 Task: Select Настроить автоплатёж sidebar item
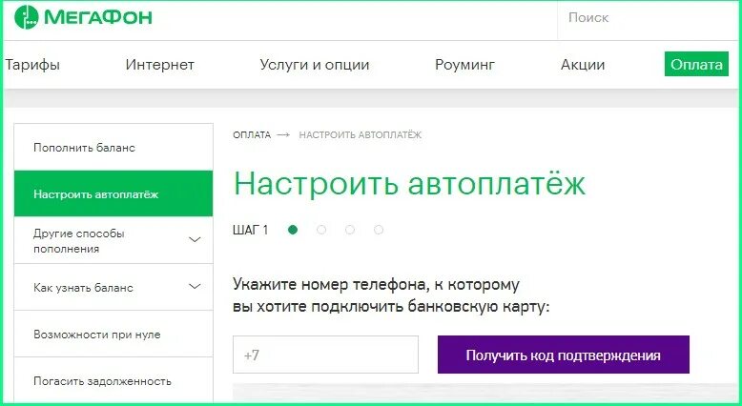(x=113, y=193)
